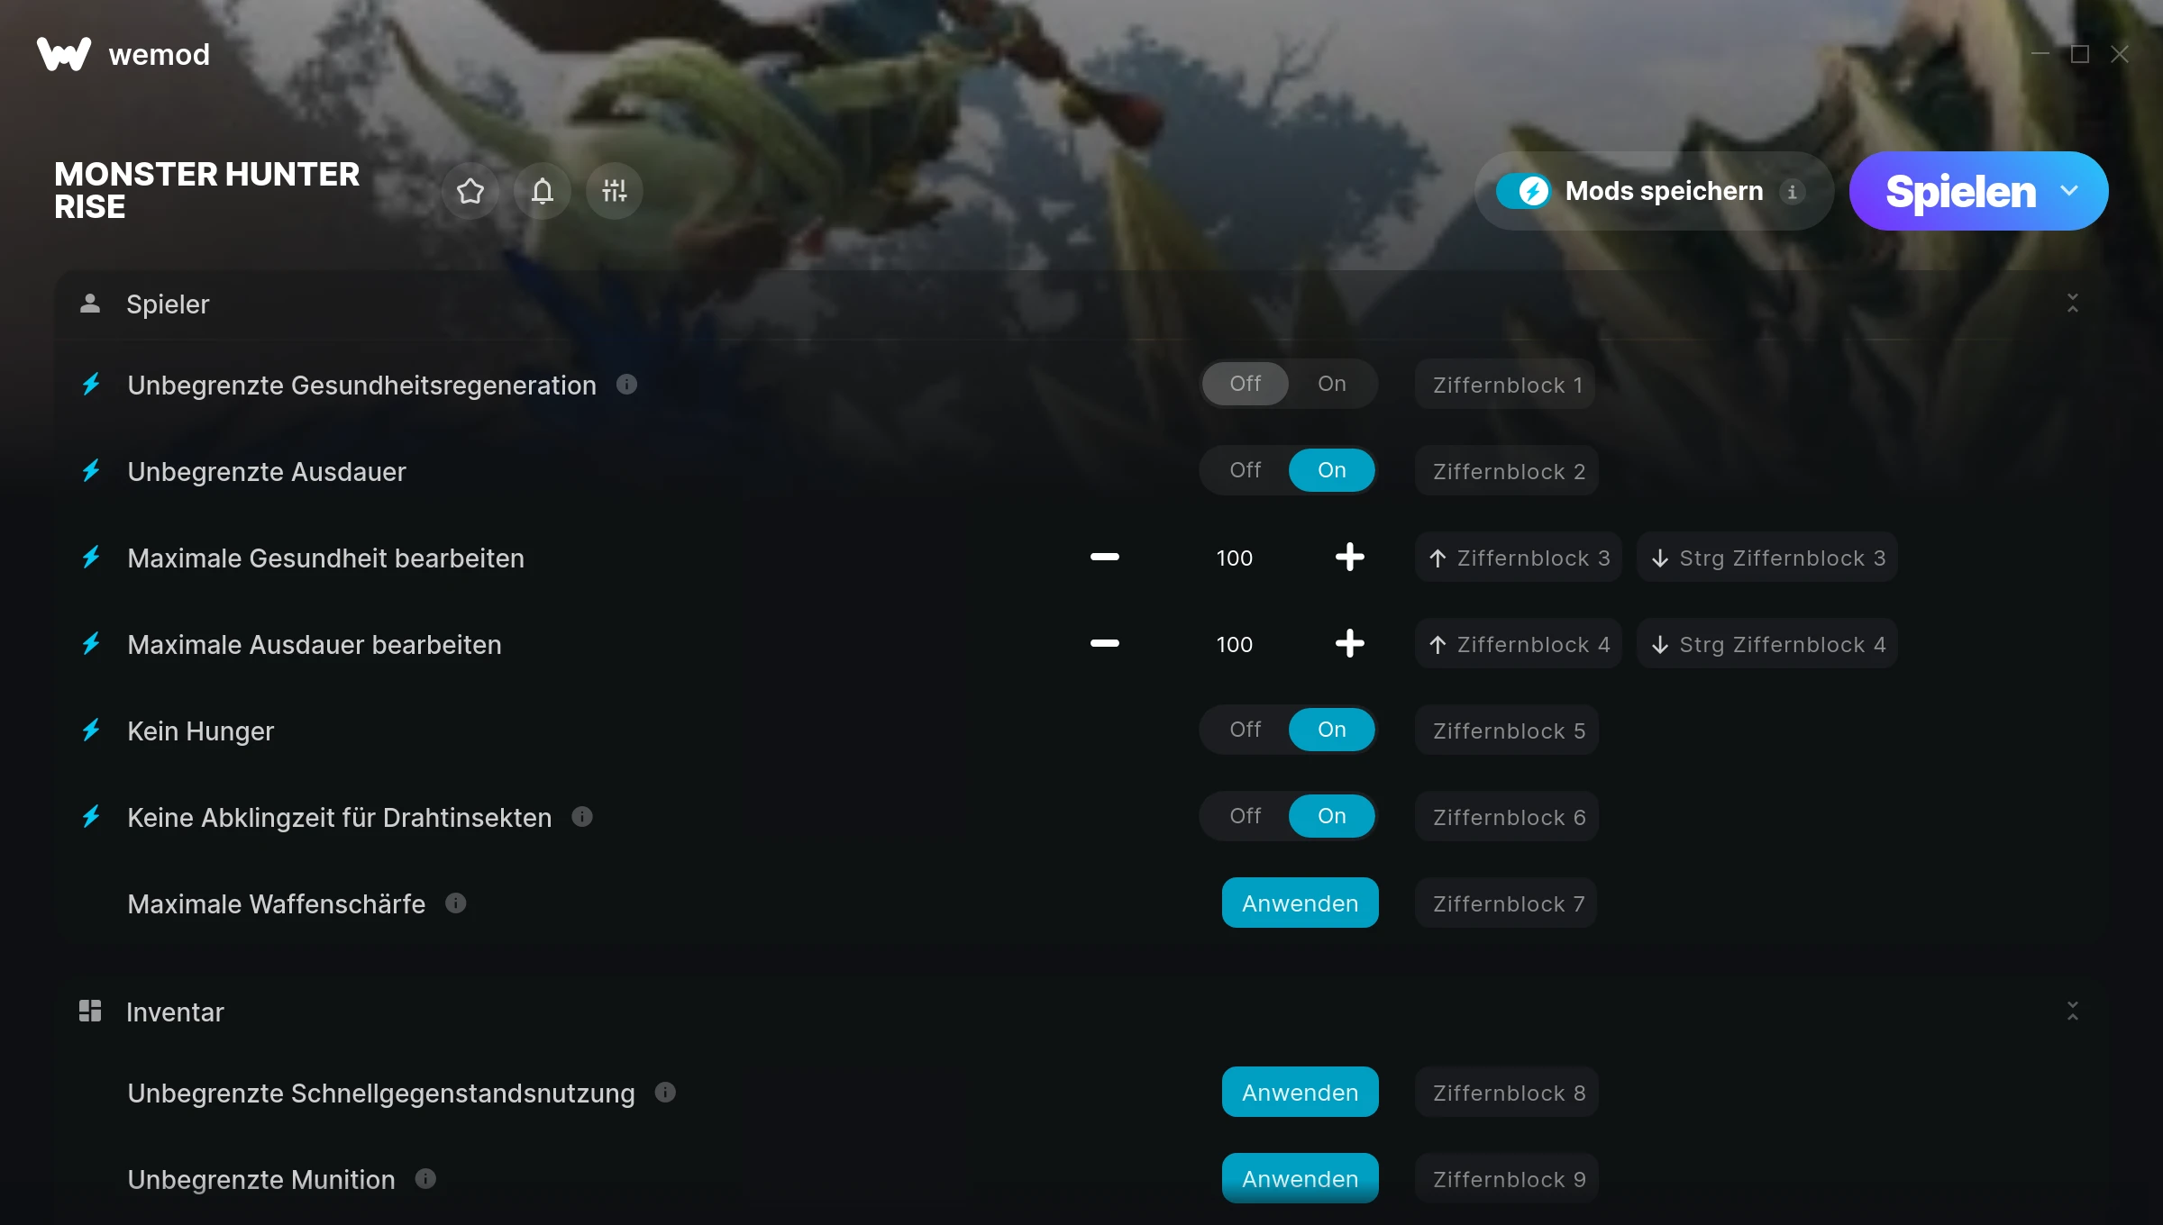Increase Maximale Gesundheit with plus button
The image size is (2163, 1225).
(x=1349, y=558)
